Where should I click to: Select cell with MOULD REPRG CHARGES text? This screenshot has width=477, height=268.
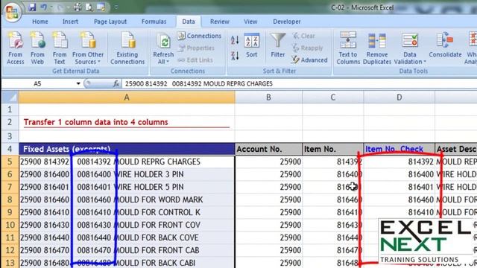click(127, 162)
